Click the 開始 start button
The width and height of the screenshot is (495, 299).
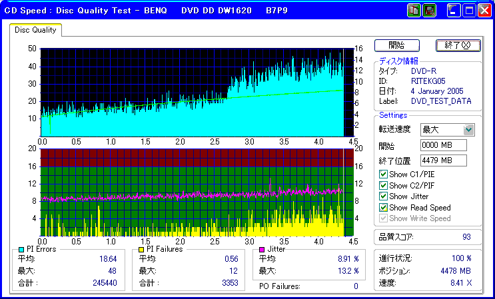397,45
